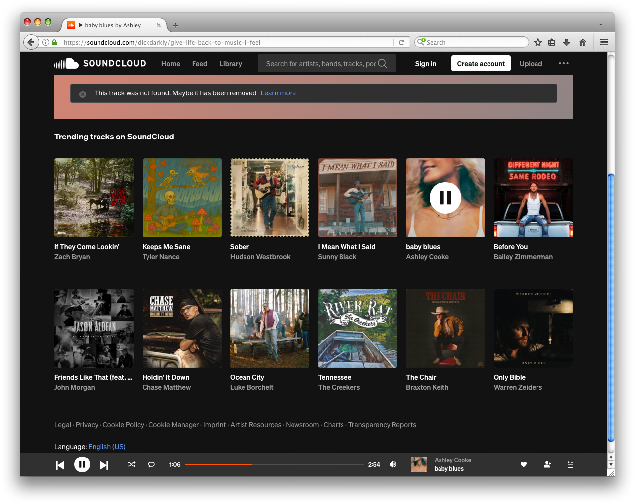The height and width of the screenshot is (504, 635).
Task: Open the three-dots more menu in header
Action: click(x=564, y=63)
